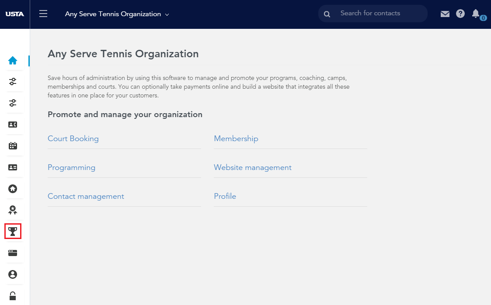Open the Website management link

253,167
